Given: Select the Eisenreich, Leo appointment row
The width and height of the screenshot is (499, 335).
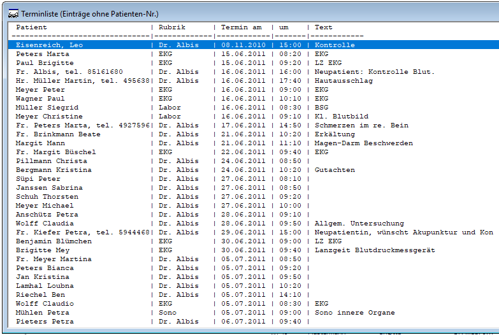Looking at the screenshot, I should pyautogui.click(x=253, y=45).
